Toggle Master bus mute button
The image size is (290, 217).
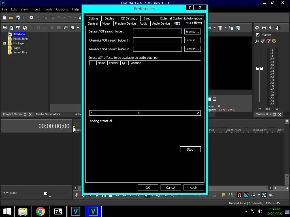click(268, 41)
